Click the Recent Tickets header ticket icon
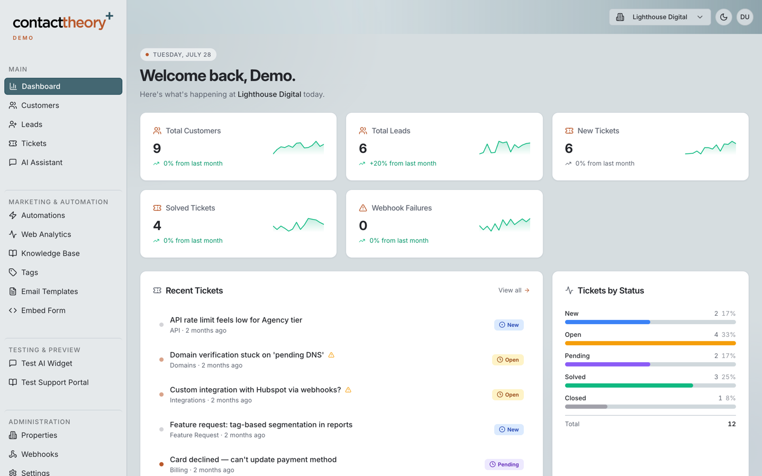Viewport: 762px width, 476px height. click(x=157, y=290)
